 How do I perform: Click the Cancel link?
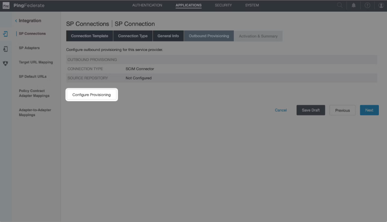tap(281, 110)
